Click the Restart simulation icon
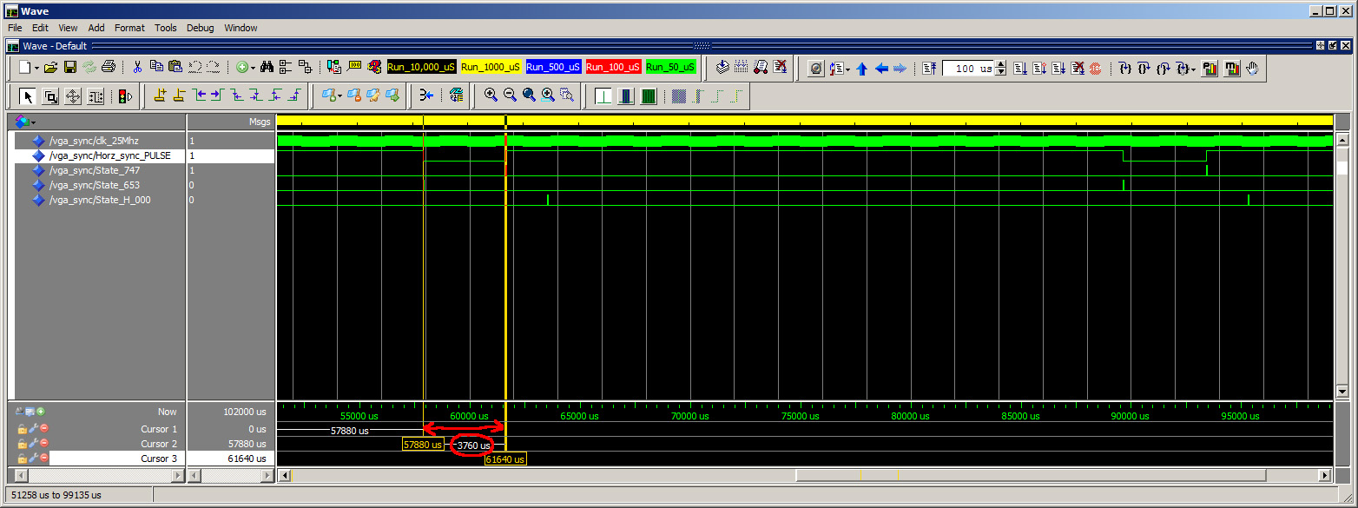The width and height of the screenshot is (1358, 508). tap(929, 68)
